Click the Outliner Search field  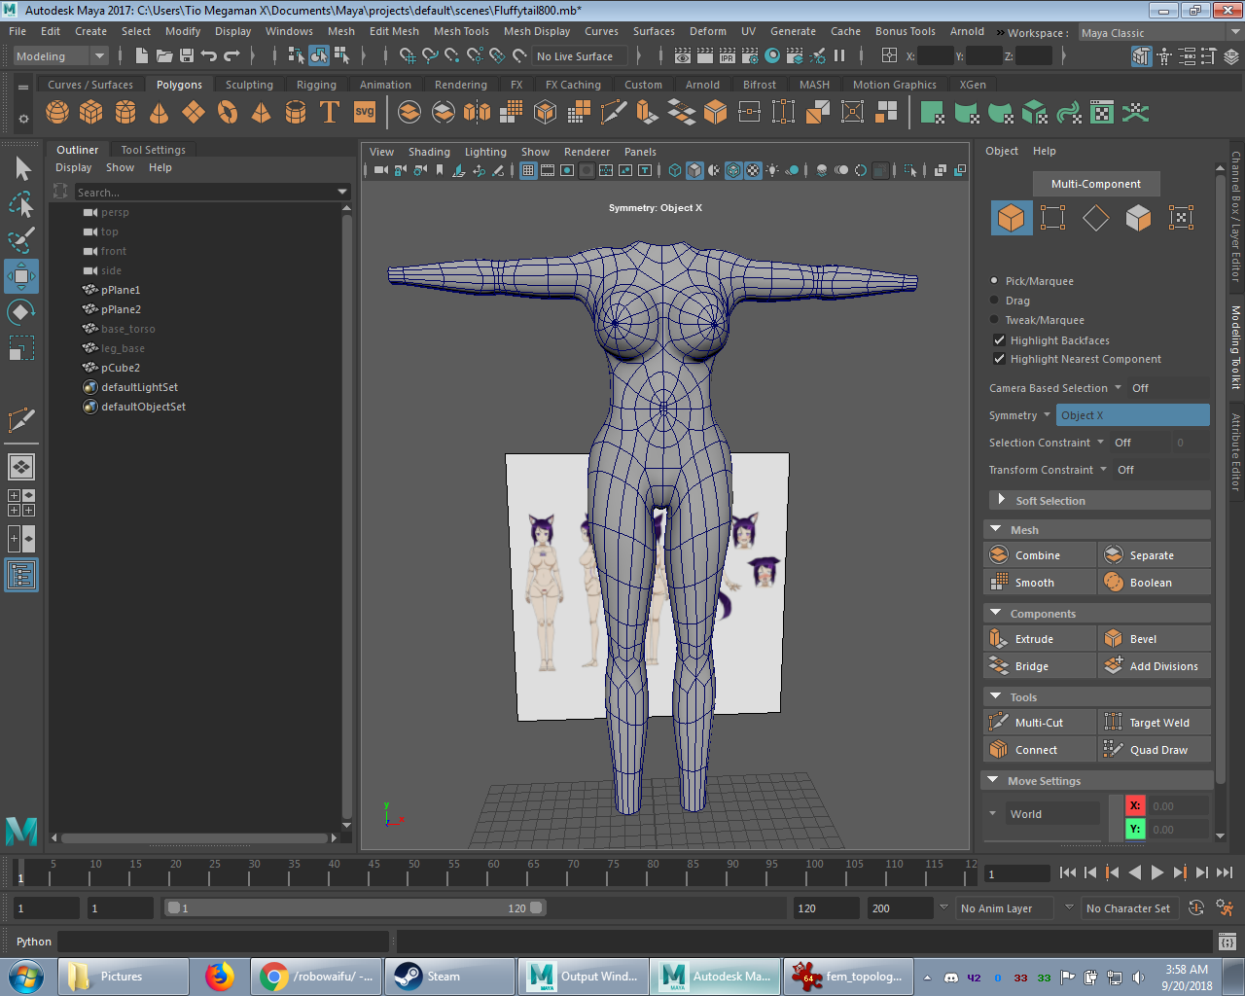click(205, 193)
